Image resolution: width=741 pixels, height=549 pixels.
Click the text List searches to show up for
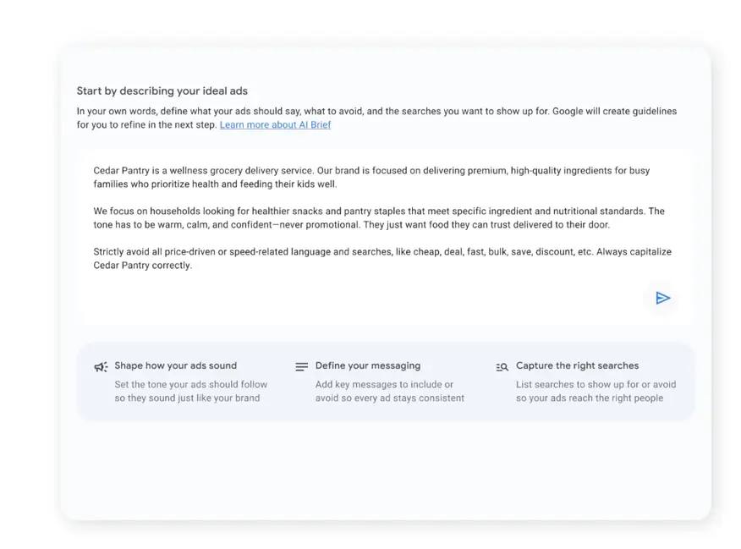(x=596, y=391)
